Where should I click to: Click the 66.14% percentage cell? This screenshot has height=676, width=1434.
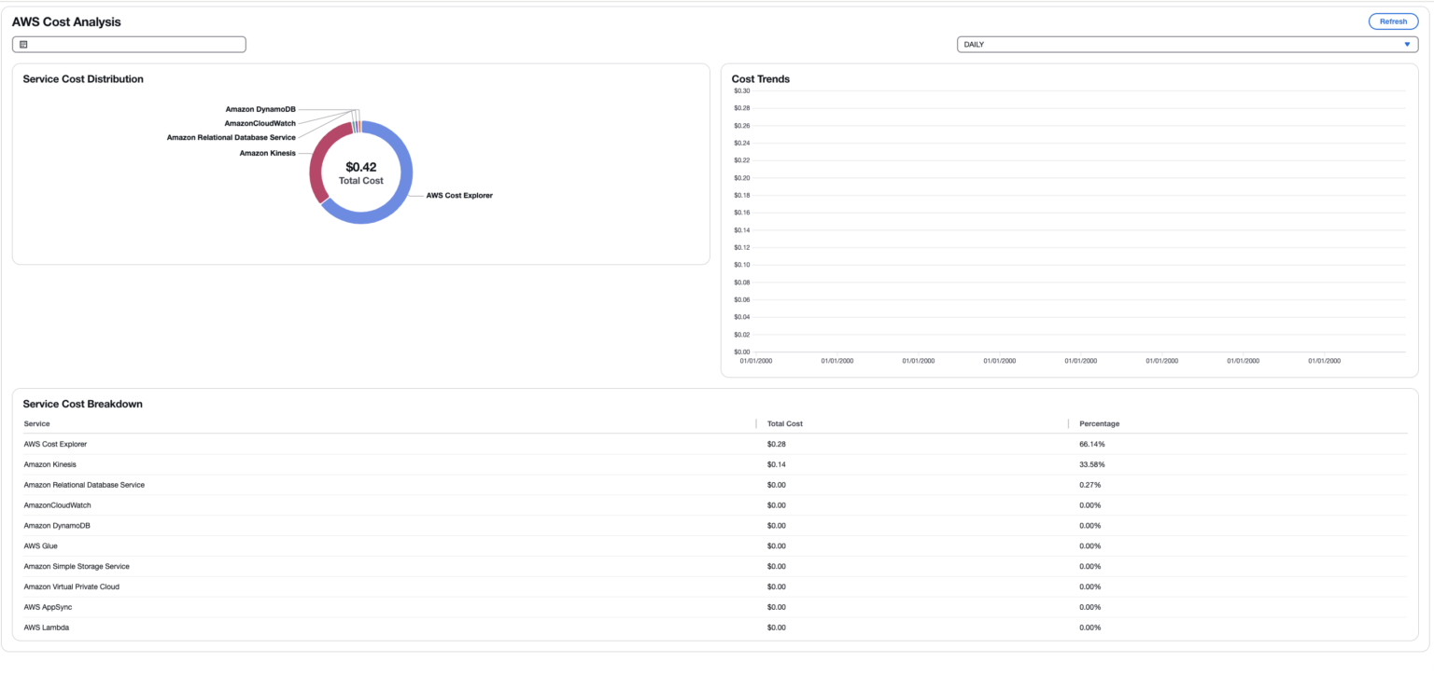(1092, 444)
